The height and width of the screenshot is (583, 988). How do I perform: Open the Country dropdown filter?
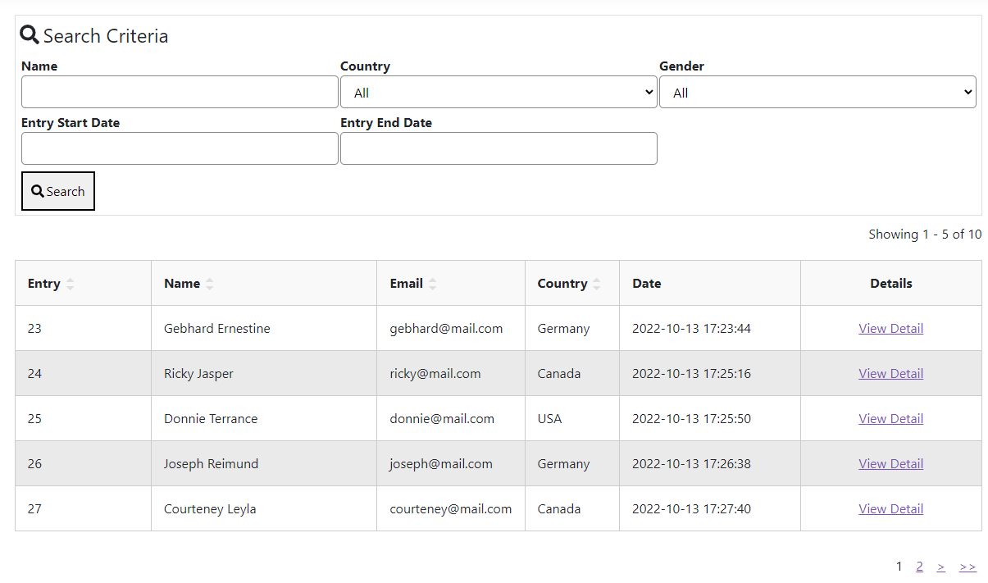[499, 92]
